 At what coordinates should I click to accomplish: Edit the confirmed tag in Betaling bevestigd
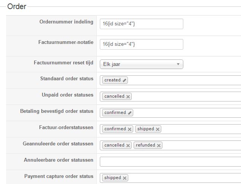coord(130,113)
